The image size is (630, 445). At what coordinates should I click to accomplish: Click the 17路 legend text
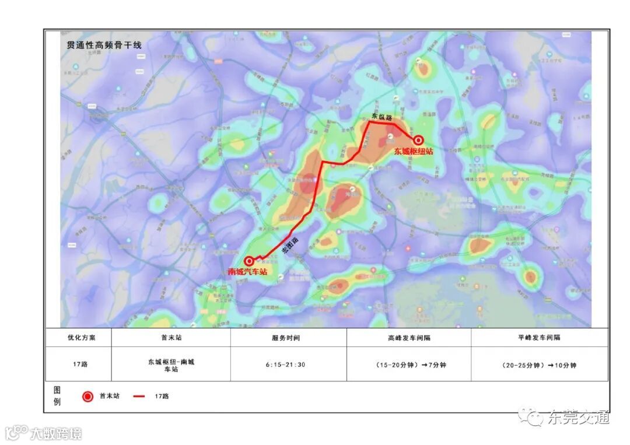[x=162, y=397]
